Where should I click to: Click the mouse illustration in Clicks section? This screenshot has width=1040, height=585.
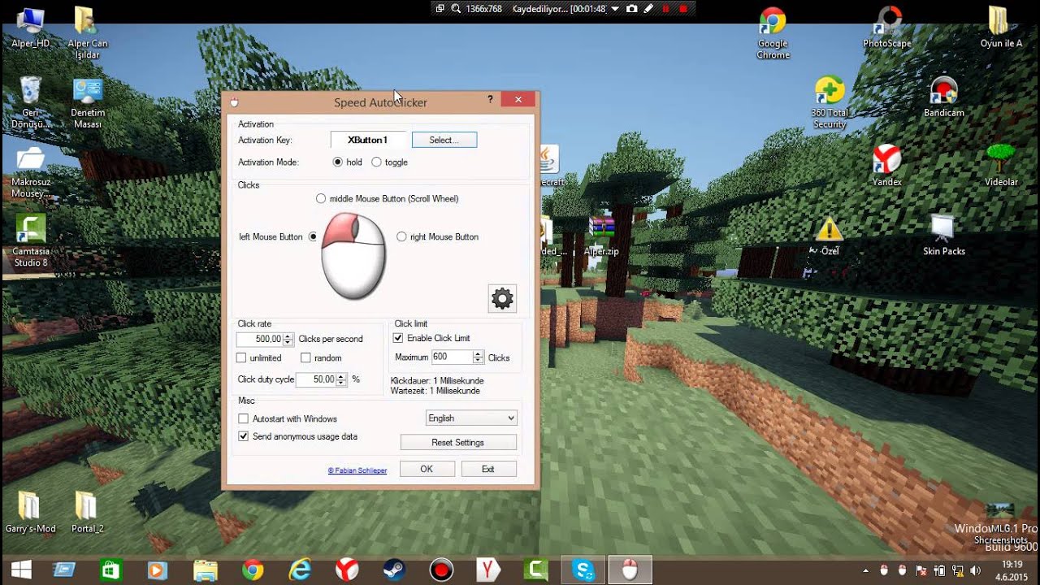pyautogui.click(x=354, y=257)
